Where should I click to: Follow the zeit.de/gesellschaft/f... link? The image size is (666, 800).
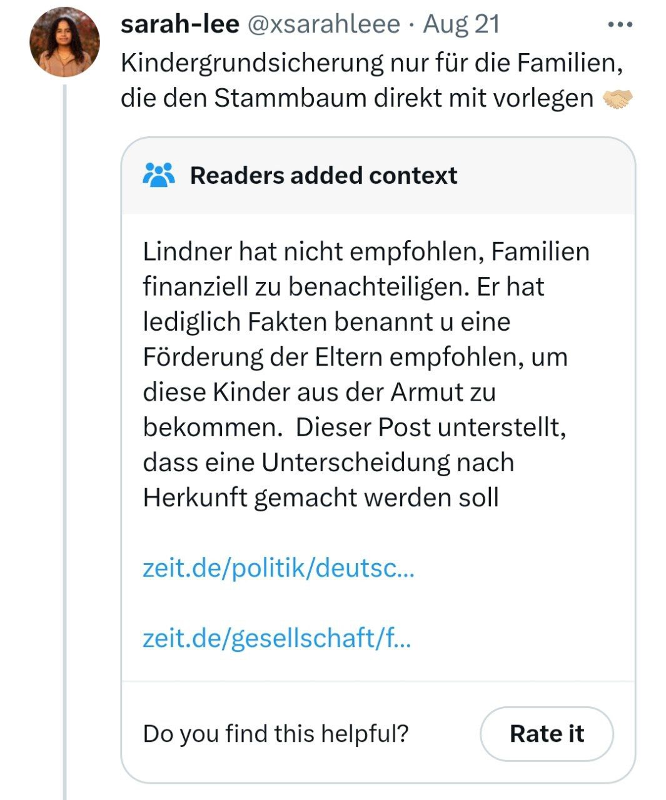click(x=277, y=638)
